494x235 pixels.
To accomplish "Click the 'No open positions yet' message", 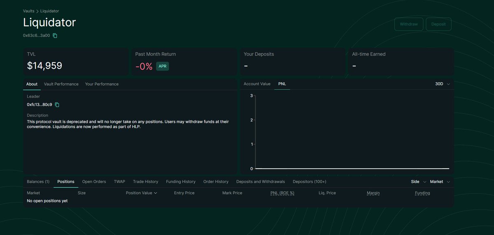I will point(47,201).
